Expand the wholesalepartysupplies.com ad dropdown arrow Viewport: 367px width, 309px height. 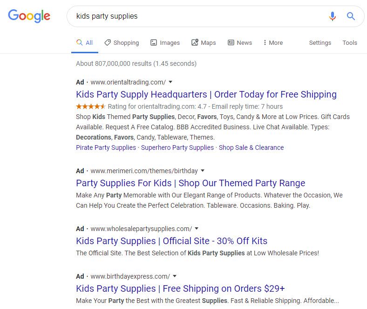pos(197,229)
